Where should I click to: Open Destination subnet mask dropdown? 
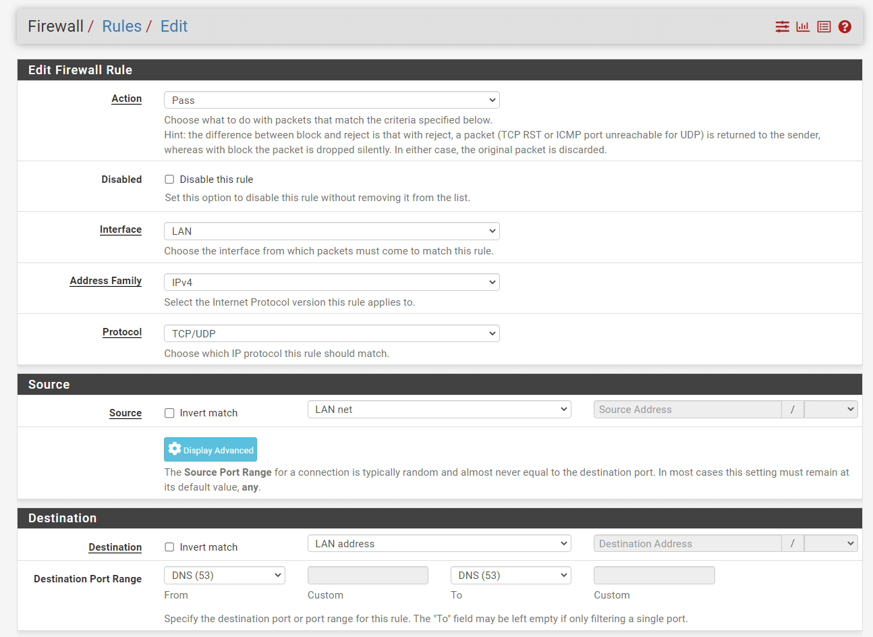click(831, 544)
